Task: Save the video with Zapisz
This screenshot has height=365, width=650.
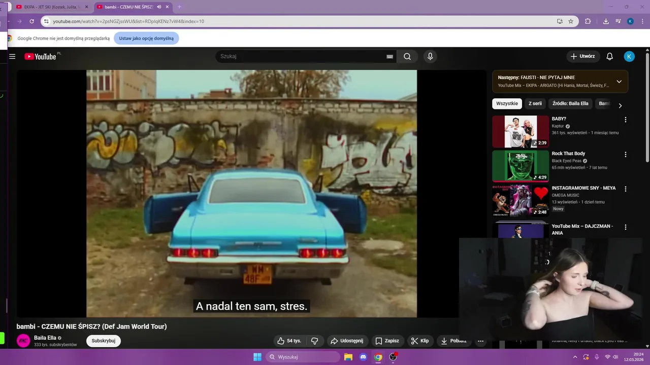Action: [387, 341]
